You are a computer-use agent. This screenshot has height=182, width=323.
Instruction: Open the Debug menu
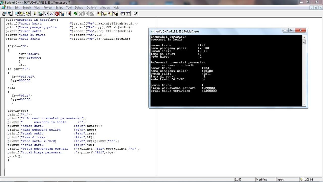pyautogui.click(x=79, y=7)
